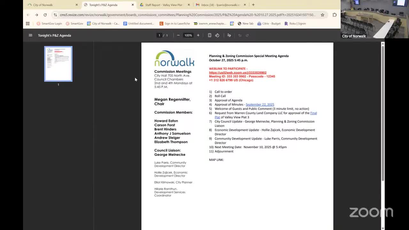Image resolution: width=409 pixels, height=230 pixels.
Task: Go forward in browser history
Action: [x=36, y=15]
